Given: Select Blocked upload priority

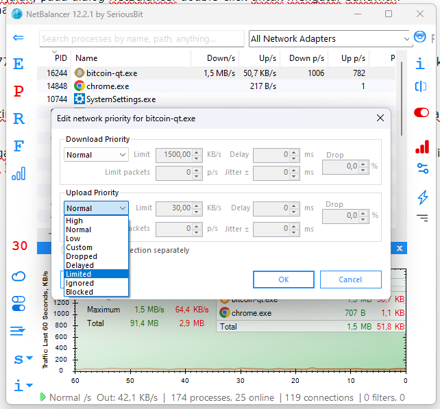Looking at the screenshot, I should click(x=96, y=292).
